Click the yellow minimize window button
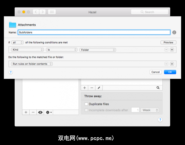The image size is (185, 145). pos(24,12)
